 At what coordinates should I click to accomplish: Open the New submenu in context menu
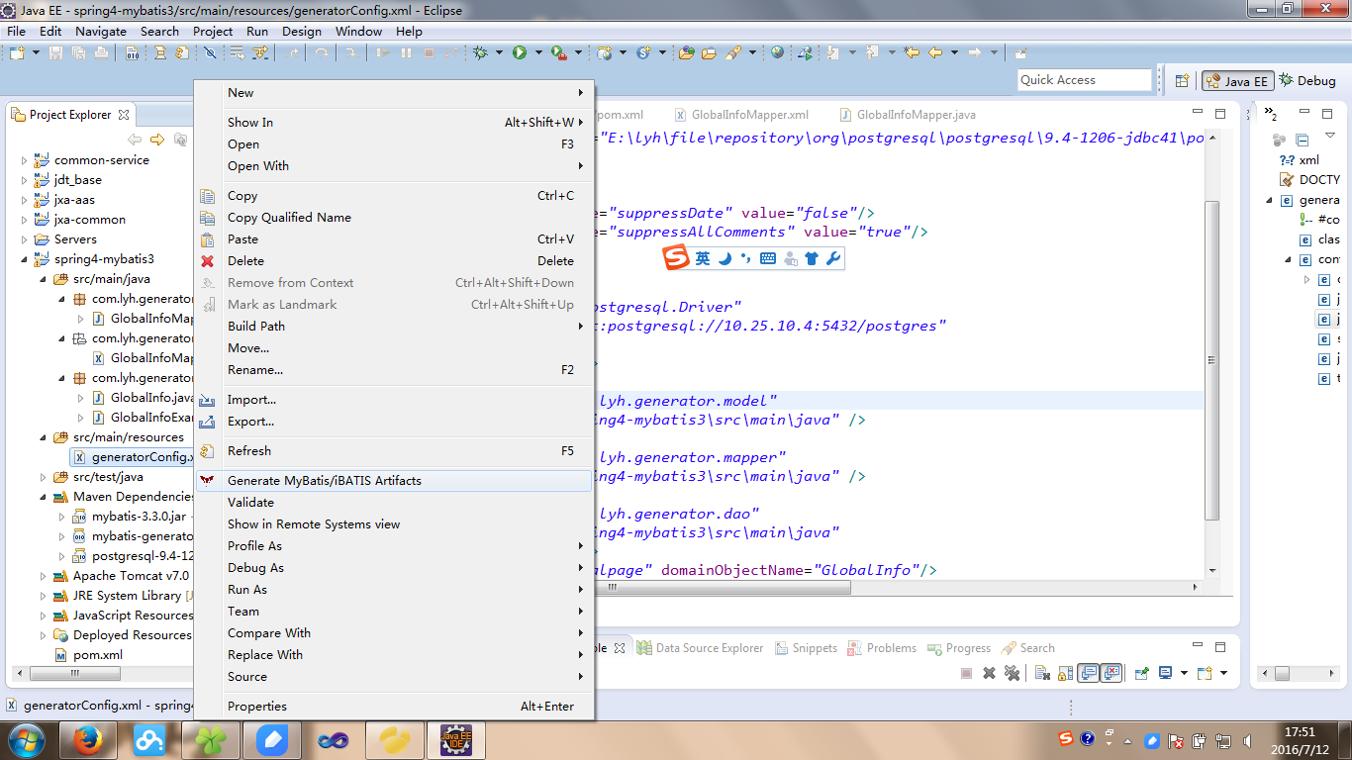pyautogui.click(x=393, y=92)
